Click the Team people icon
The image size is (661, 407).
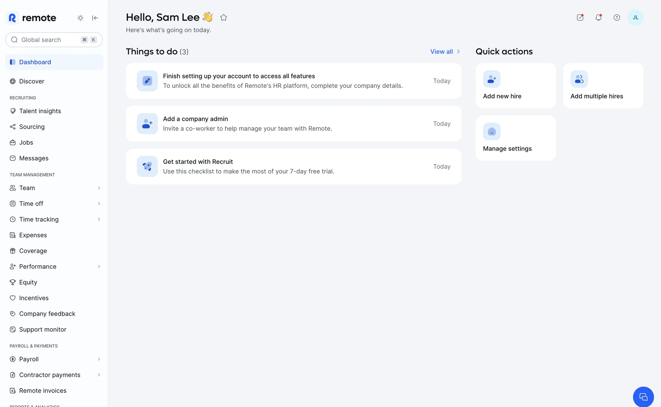[x=13, y=188]
